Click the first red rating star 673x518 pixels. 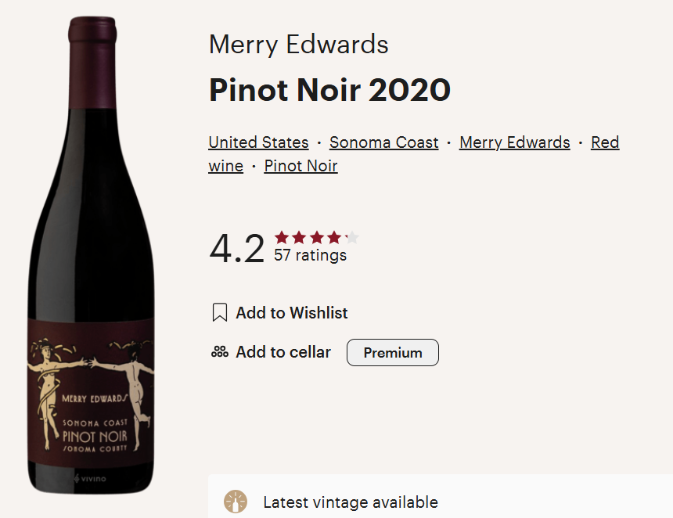(282, 237)
